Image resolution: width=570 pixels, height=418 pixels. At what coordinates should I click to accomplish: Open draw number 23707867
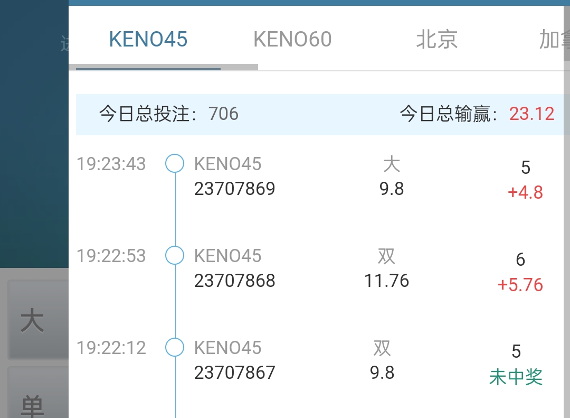pyautogui.click(x=235, y=373)
